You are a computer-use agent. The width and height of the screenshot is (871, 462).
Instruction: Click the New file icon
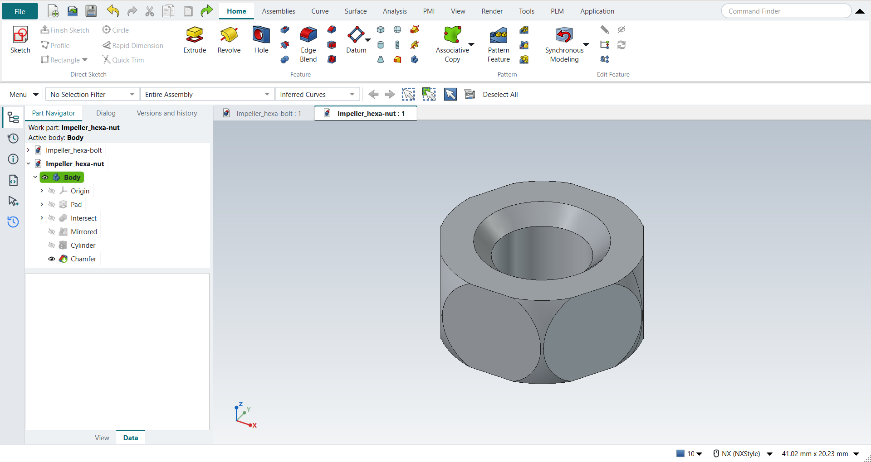tap(53, 11)
